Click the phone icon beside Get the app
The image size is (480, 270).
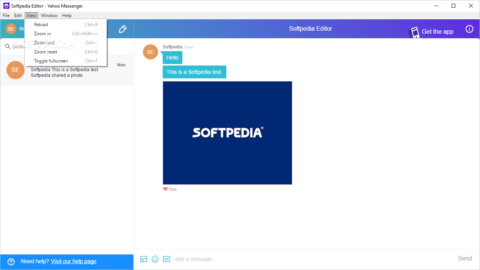414,32
